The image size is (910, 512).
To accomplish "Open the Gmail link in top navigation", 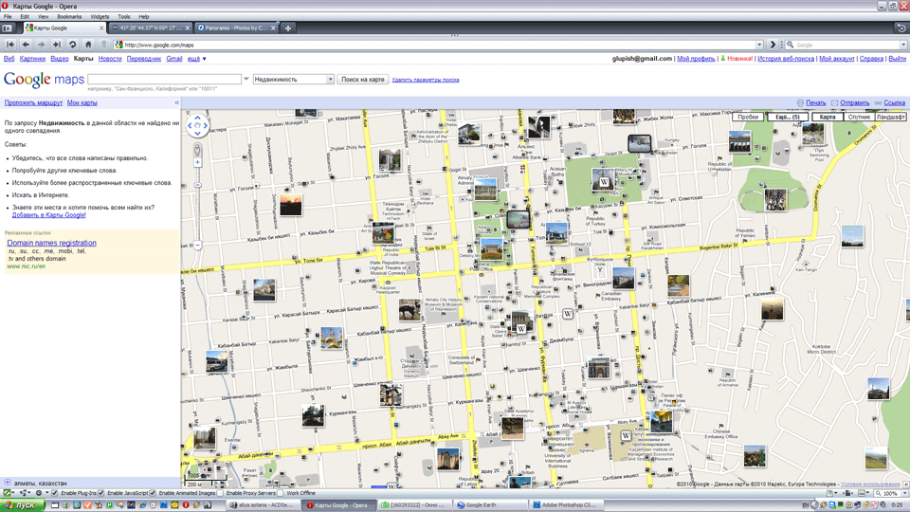I will 174,59.
